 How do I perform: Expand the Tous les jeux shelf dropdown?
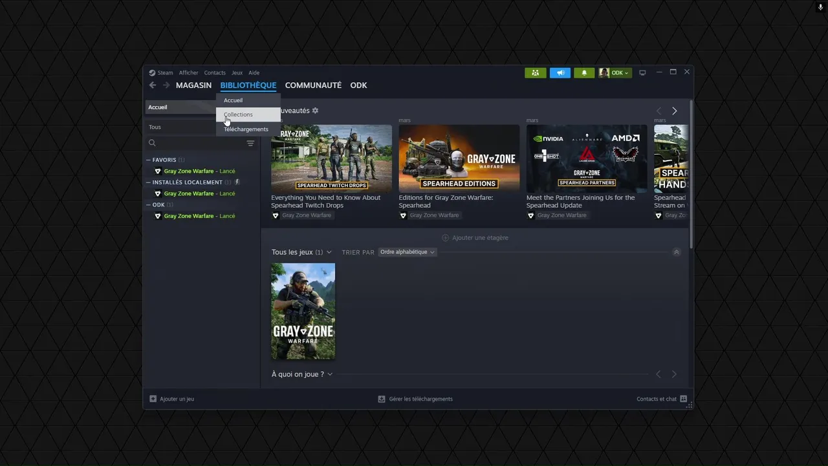(329, 252)
